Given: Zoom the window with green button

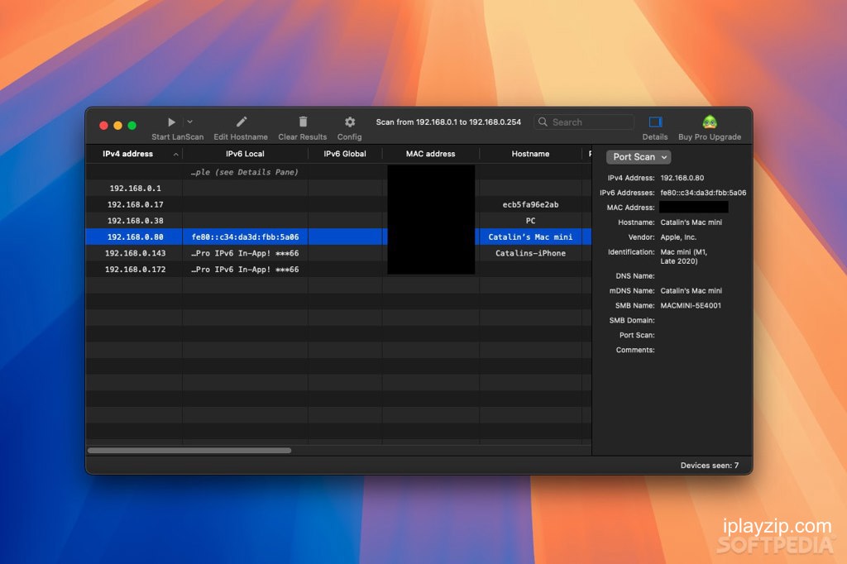Looking at the screenshot, I should (132, 126).
